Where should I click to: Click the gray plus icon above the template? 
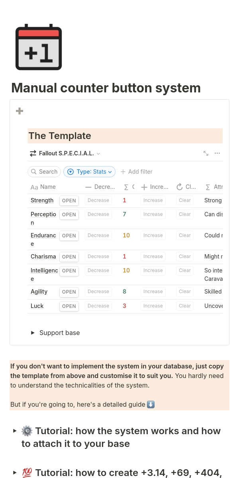click(x=20, y=111)
